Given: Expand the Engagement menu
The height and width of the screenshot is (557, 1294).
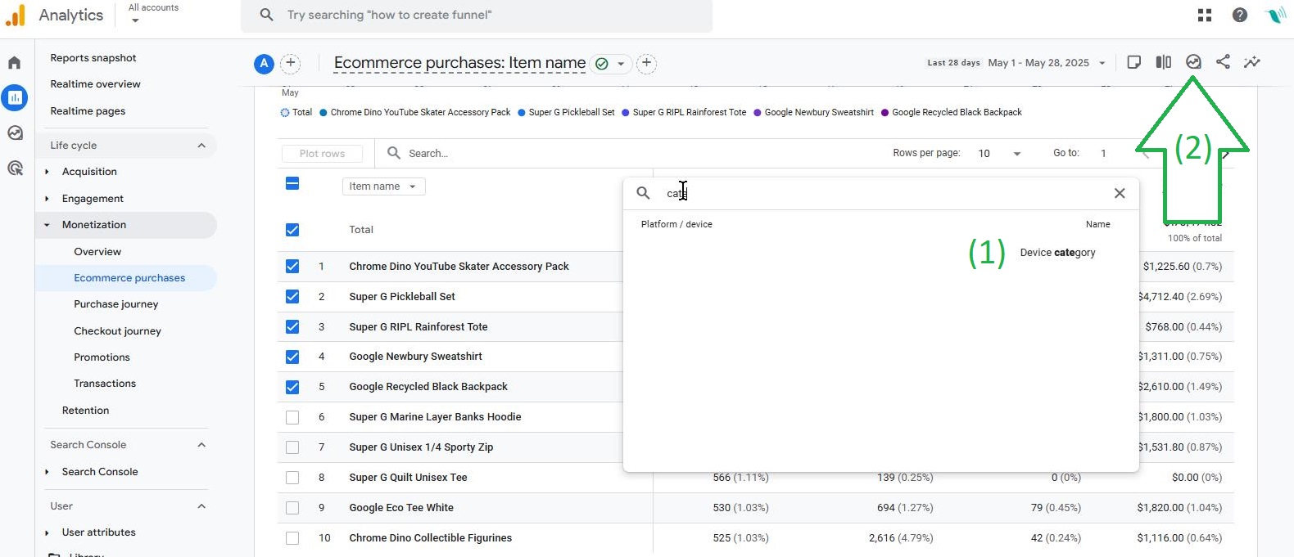Looking at the screenshot, I should pyautogui.click(x=47, y=199).
